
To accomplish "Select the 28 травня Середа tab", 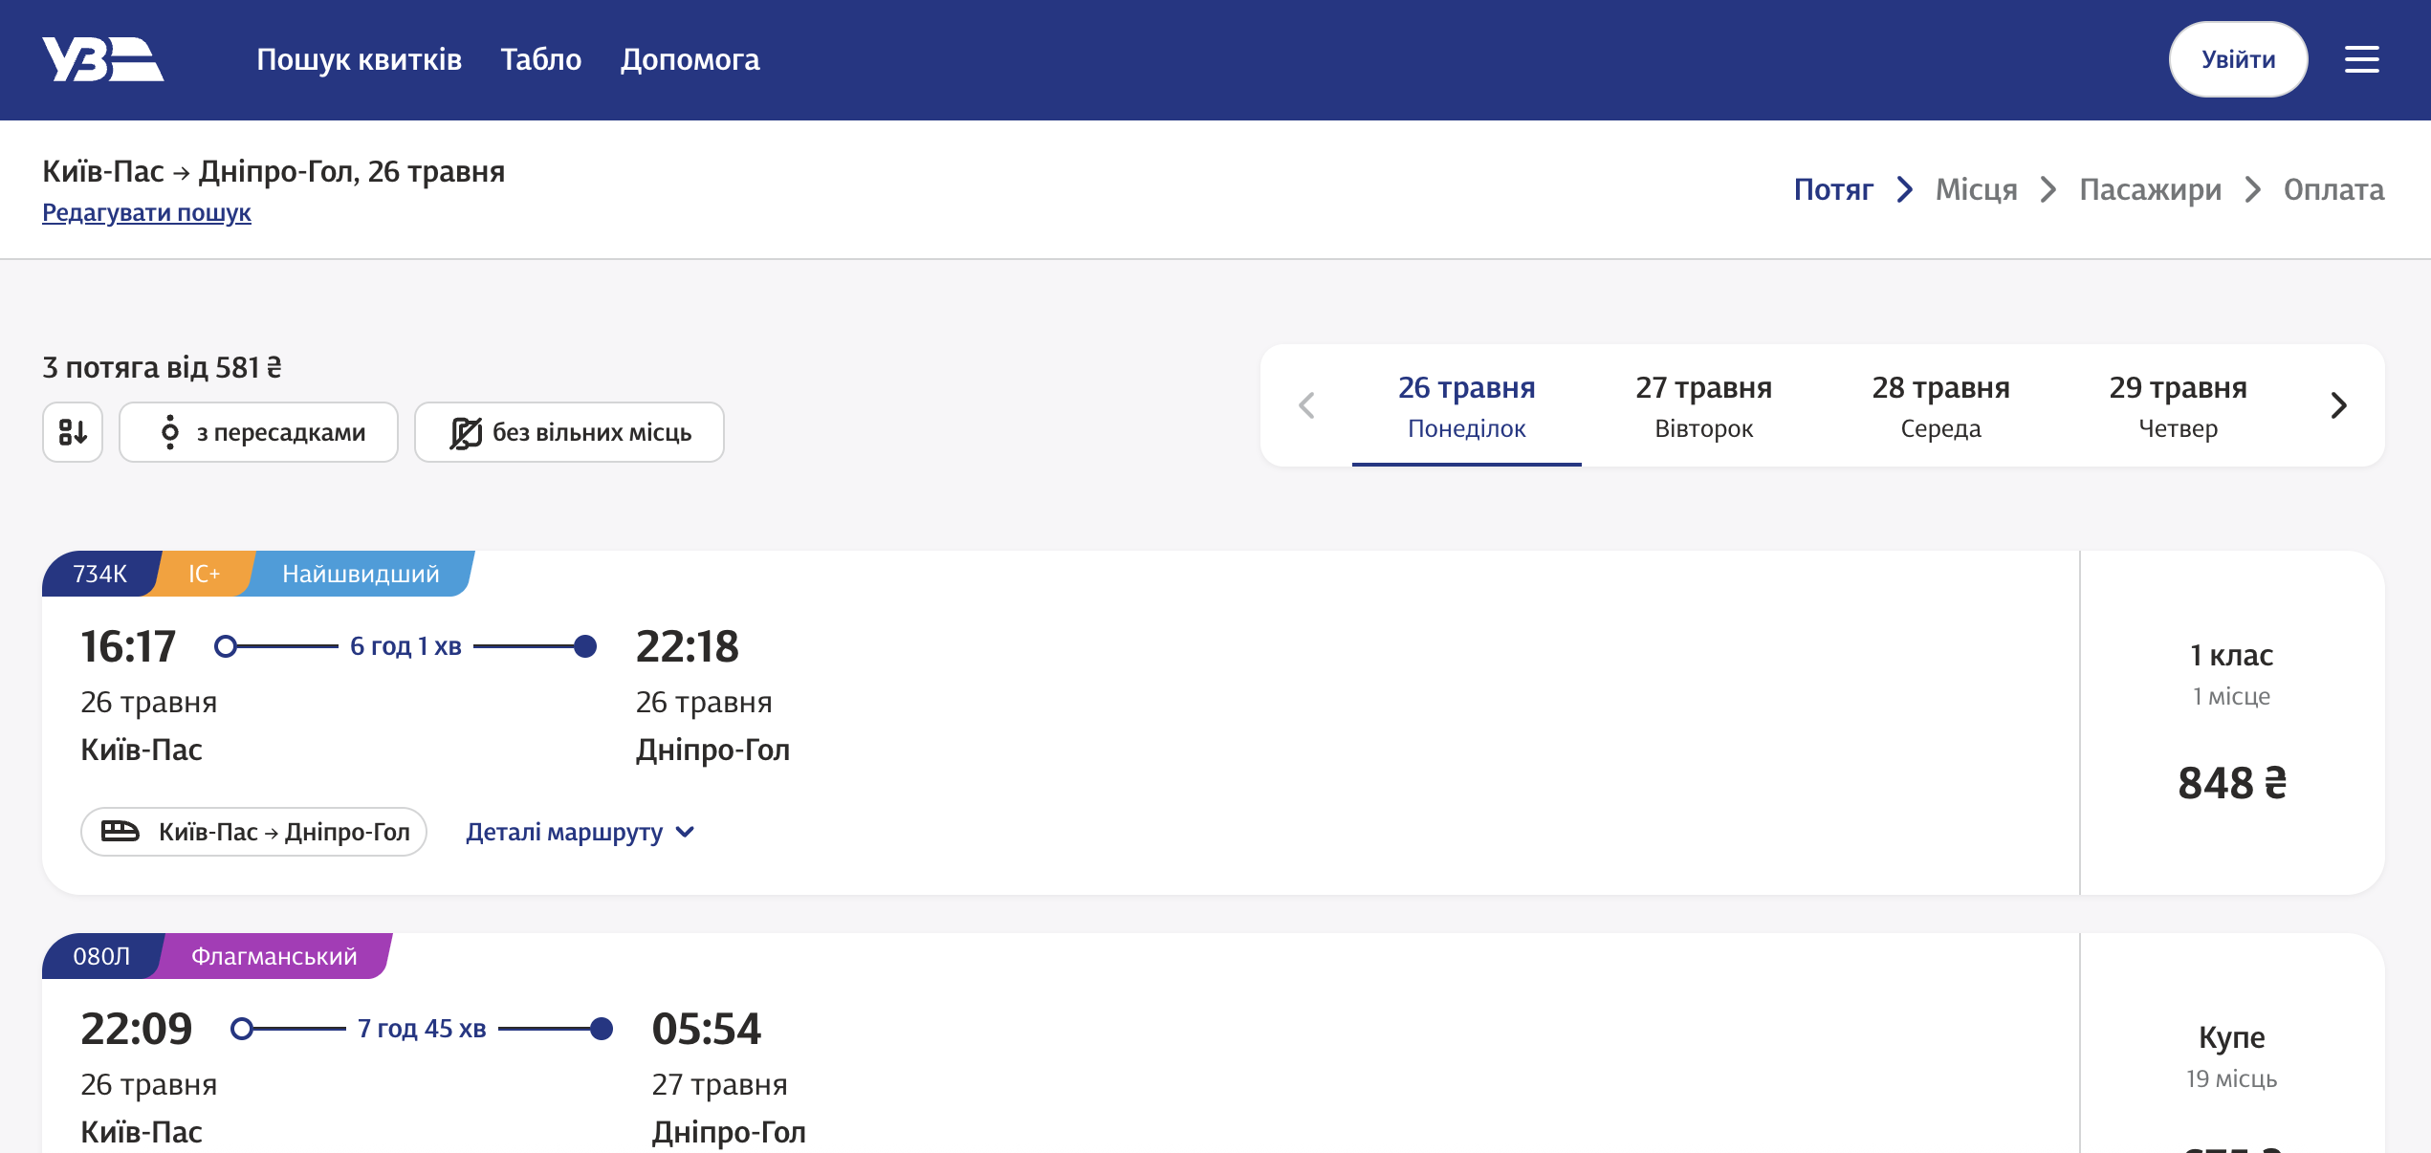I will 1940,405.
